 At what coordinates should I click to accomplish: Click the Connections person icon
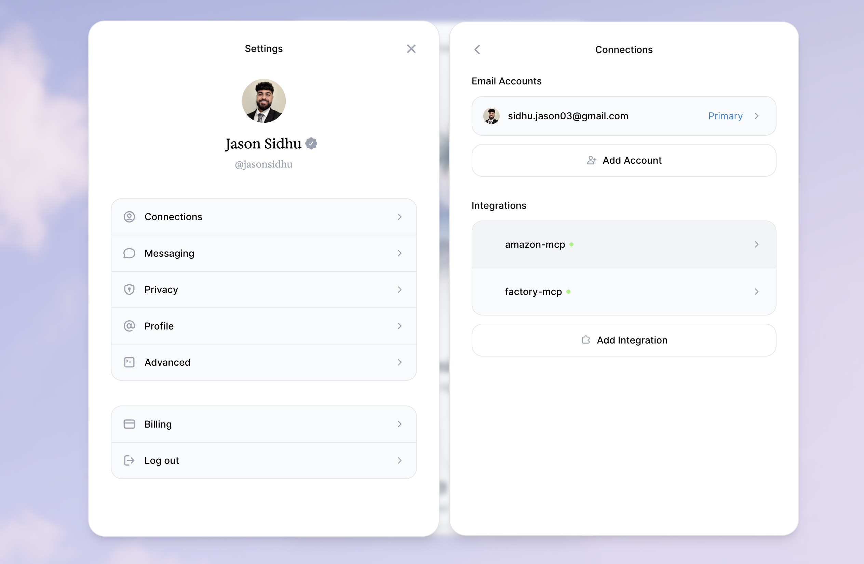coord(129,217)
